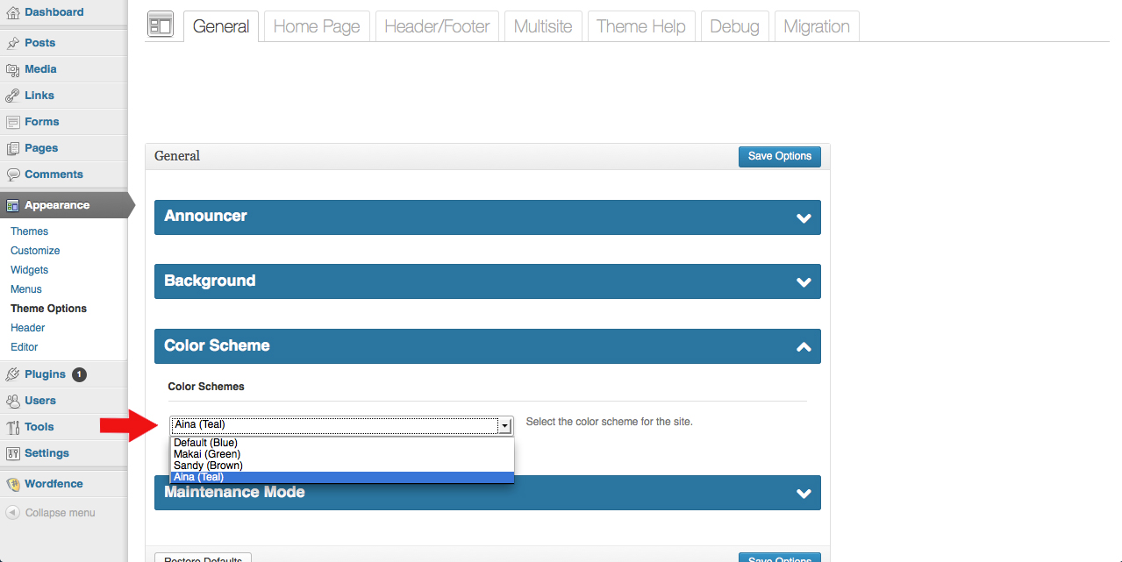The image size is (1122, 562).
Task: Click the Media library icon
Action: click(x=12, y=69)
